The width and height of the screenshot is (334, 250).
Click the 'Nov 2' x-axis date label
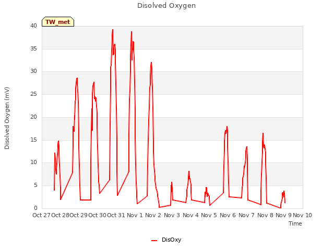pos(153,215)
